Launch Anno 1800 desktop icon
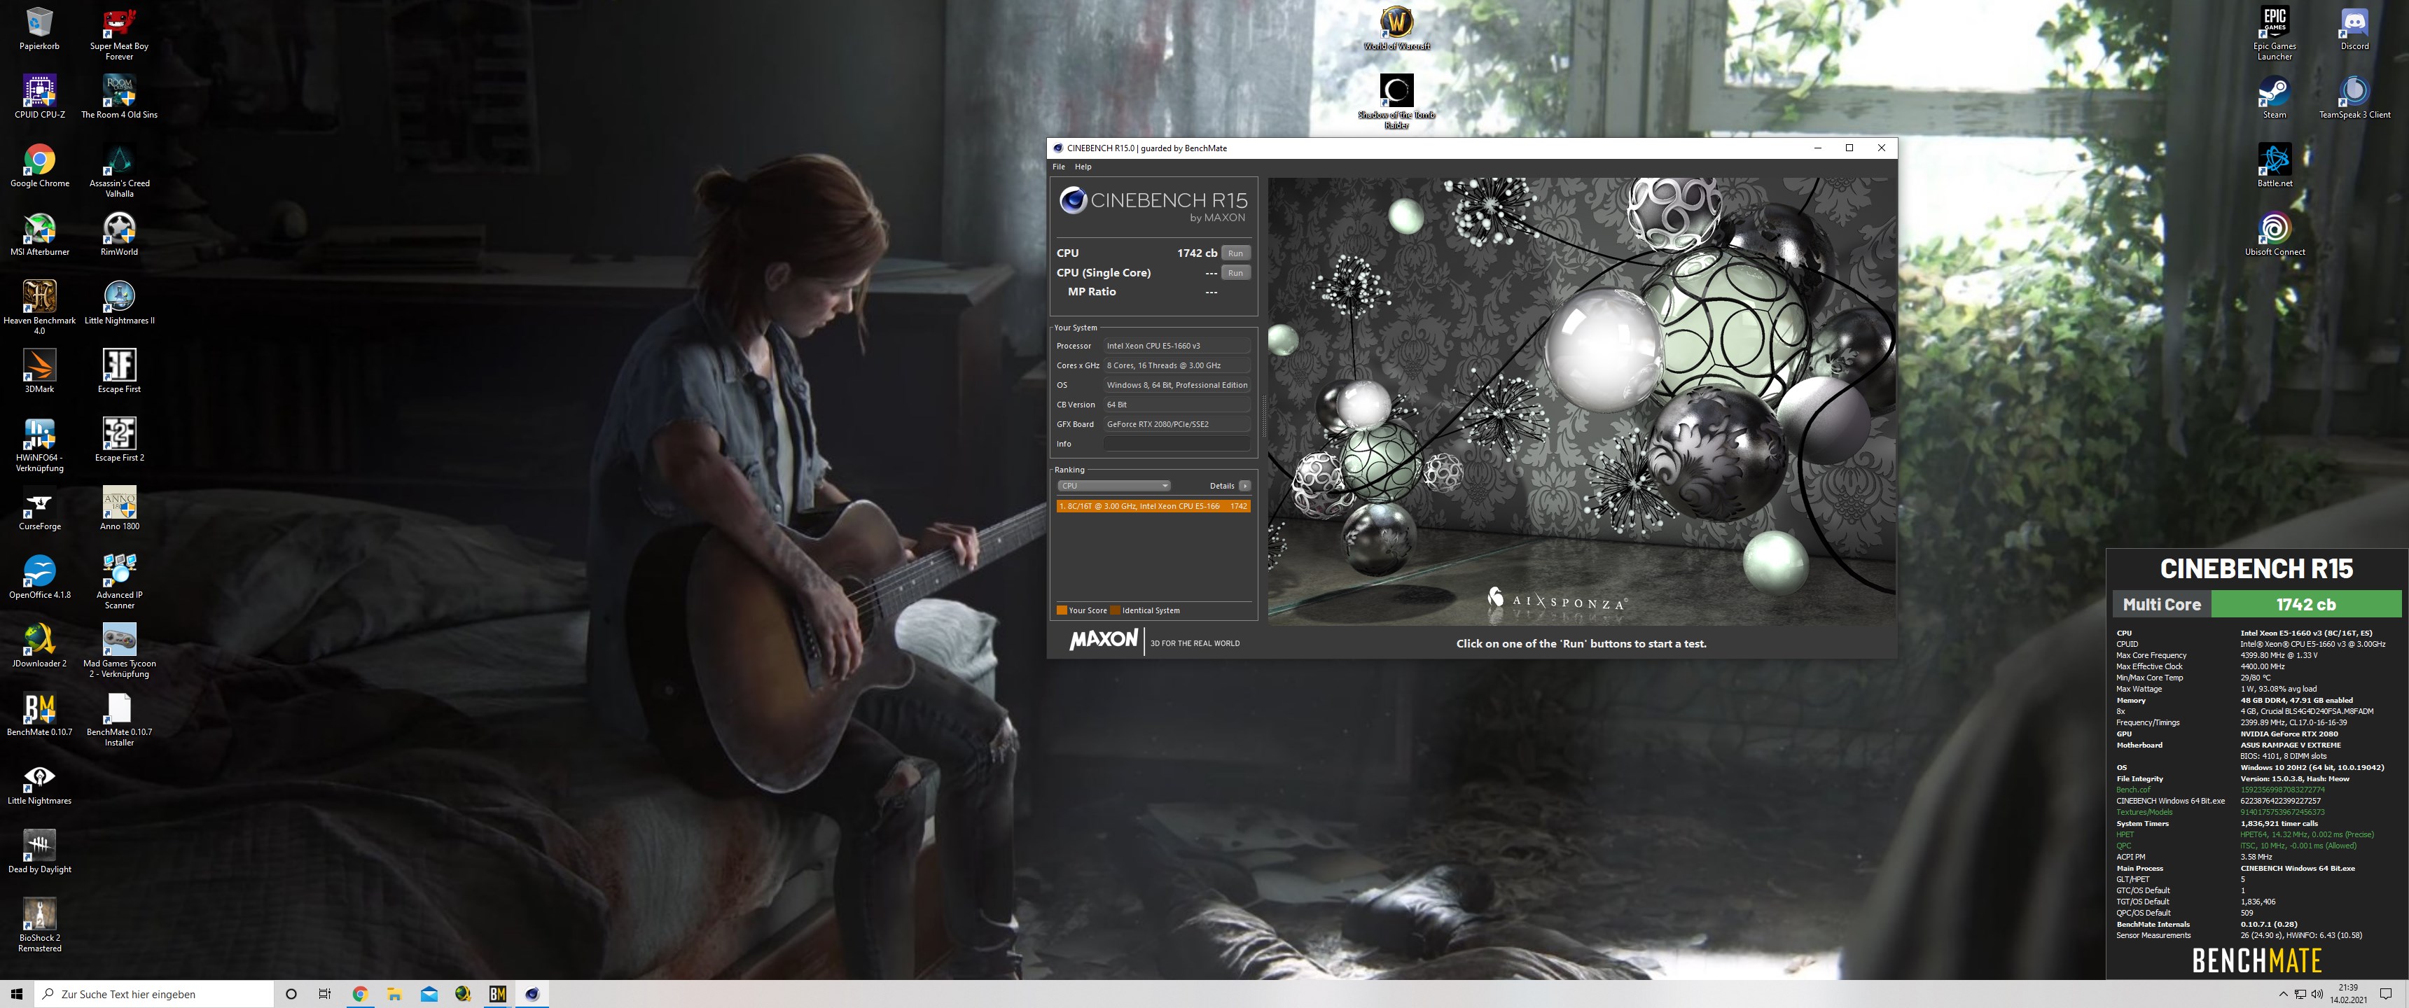The height and width of the screenshot is (1008, 2409). click(119, 509)
